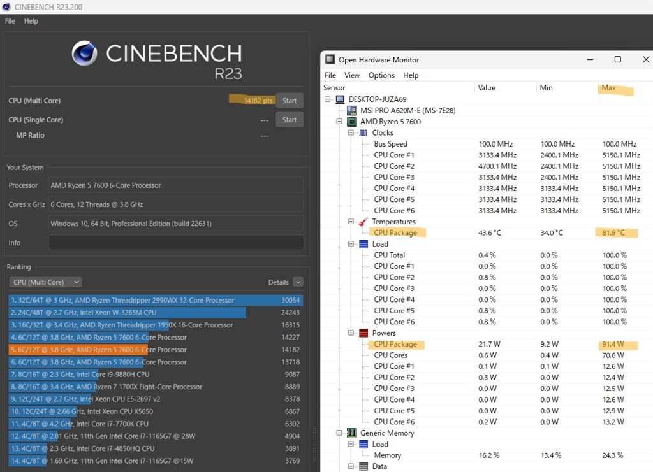The width and height of the screenshot is (653, 472).
Task: Click the Cores x GHz field
Action: click(176, 204)
